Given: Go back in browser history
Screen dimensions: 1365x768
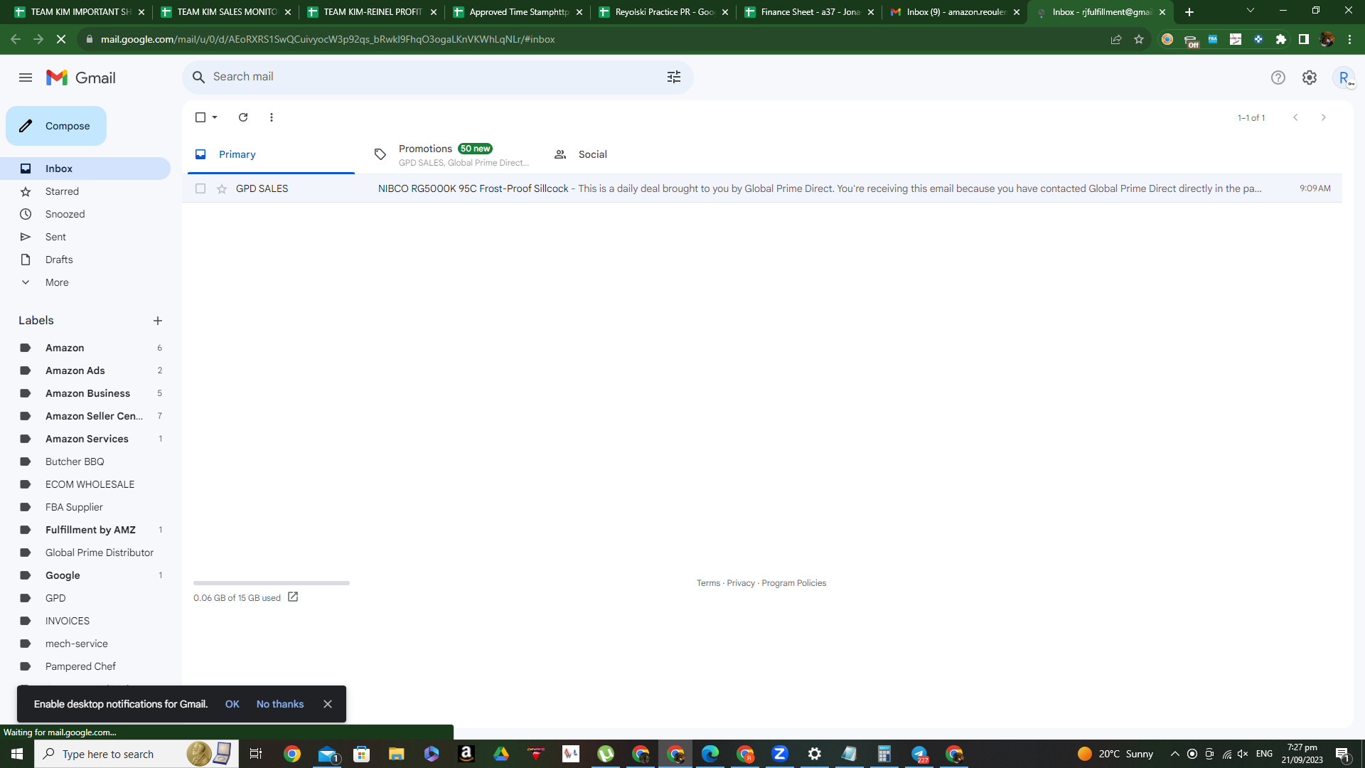Looking at the screenshot, I should (x=16, y=39).
